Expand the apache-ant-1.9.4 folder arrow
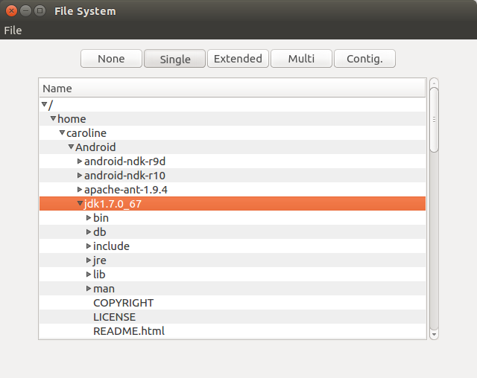The width and height of the screenshot is (477, 378). tap(80, 190)
